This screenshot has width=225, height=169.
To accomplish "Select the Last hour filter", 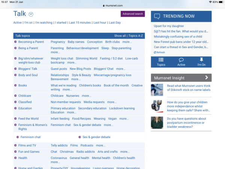I will click(x=100, y=23).
